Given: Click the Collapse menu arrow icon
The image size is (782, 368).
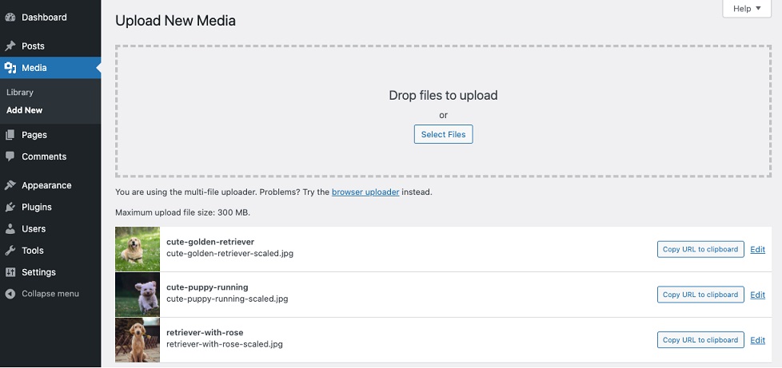Looking at the screenshot, I should [x=10, y=294].
